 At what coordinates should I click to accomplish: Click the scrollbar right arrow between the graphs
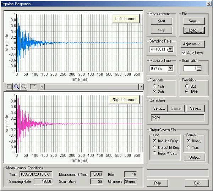(x=141, y=87)
